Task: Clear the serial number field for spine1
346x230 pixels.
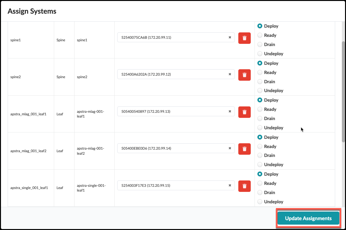Action: [230, 37]
